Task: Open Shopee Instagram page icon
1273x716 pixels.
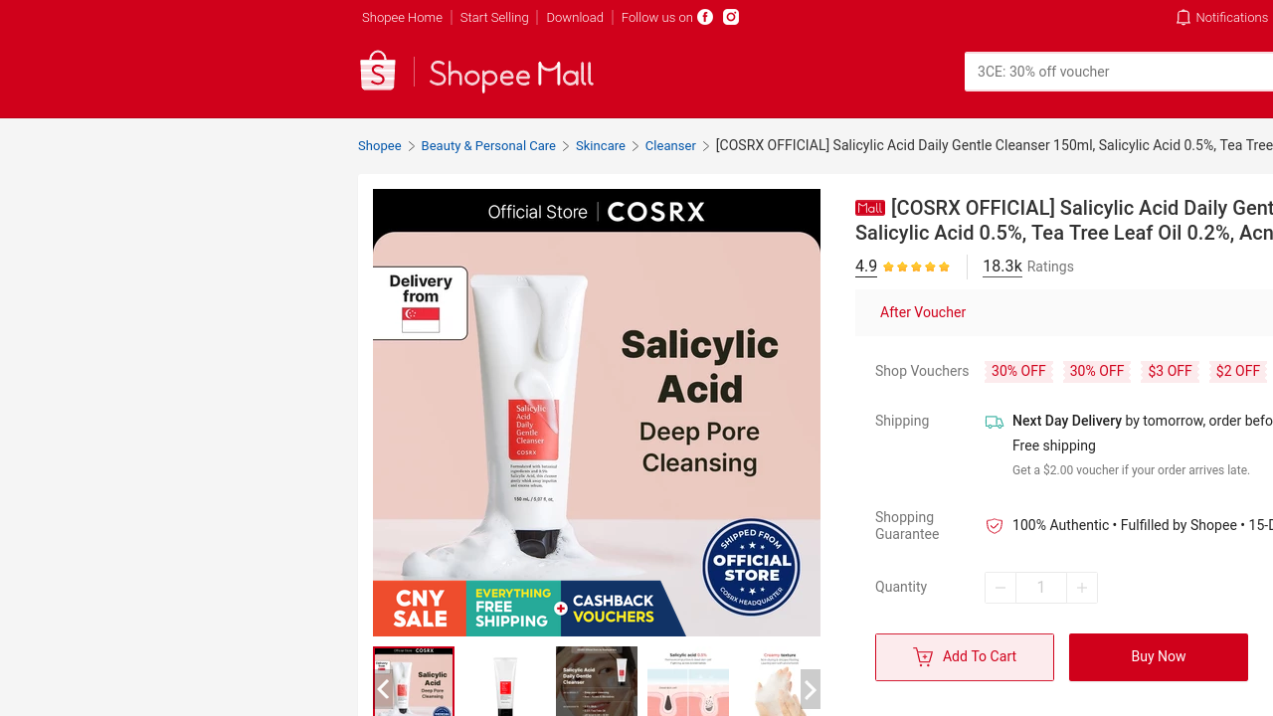Action: click(731, 17)
